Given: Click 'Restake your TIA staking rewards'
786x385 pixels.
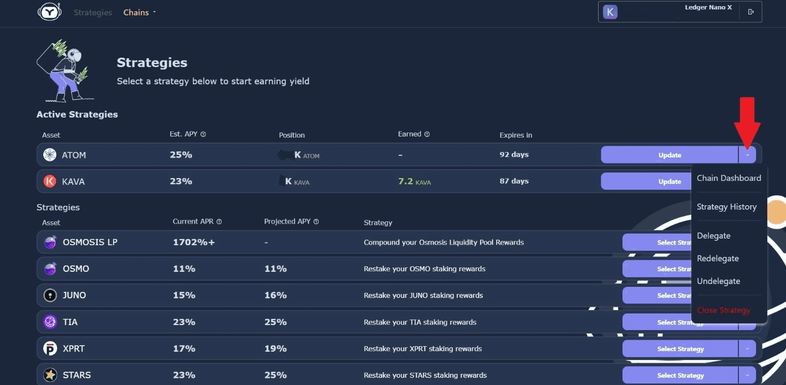Looking at the screenshot, I should point(420,322).
